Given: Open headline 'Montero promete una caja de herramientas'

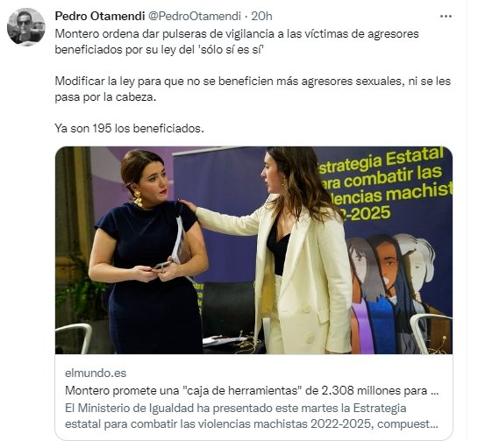Looking at the screenshot, I should click(x=252, y=390).
